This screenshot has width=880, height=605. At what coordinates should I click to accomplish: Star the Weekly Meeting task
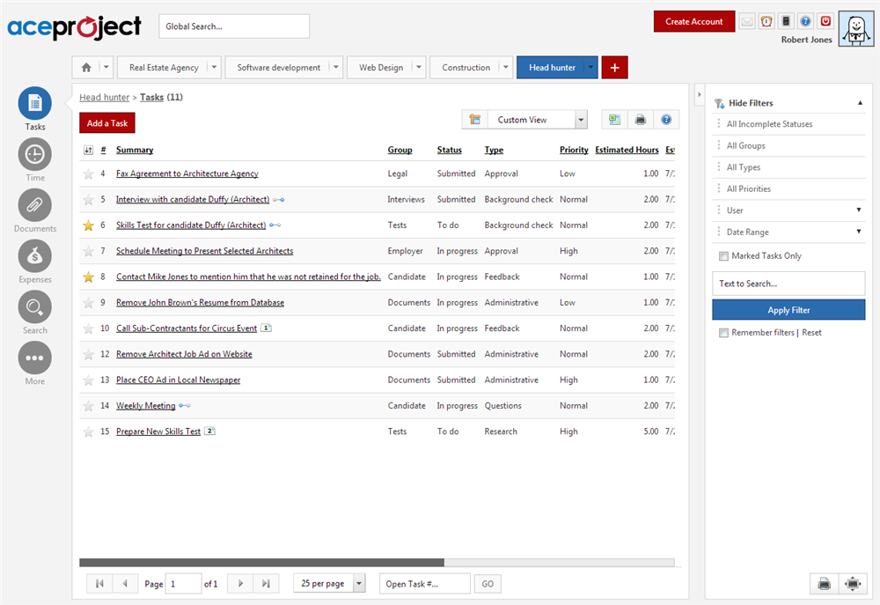[88, 405]
